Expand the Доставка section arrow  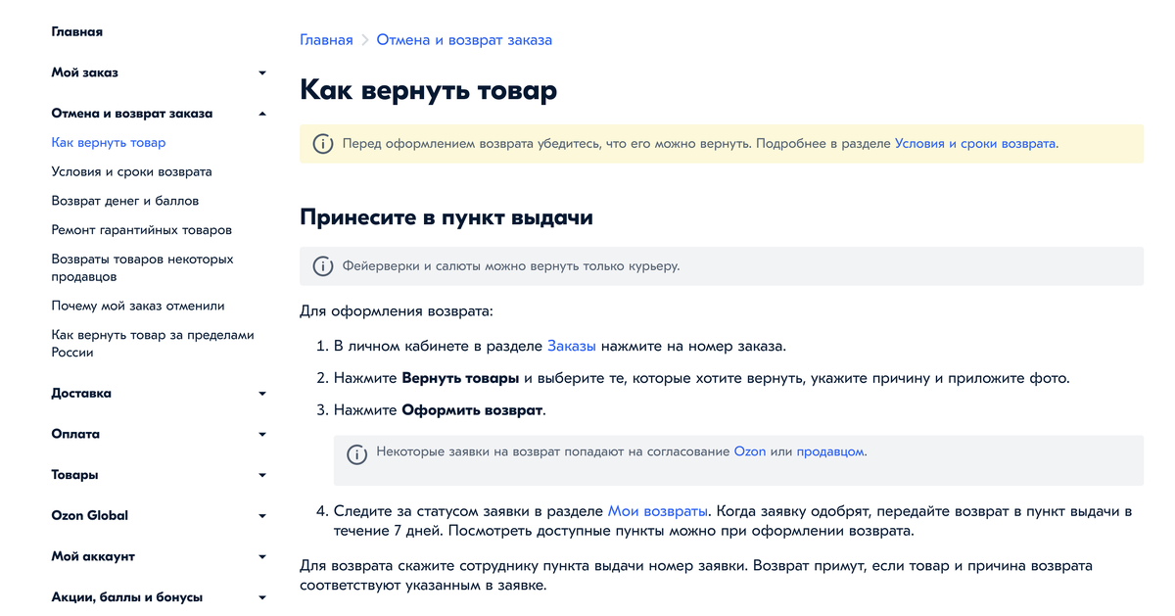(262, 394)
